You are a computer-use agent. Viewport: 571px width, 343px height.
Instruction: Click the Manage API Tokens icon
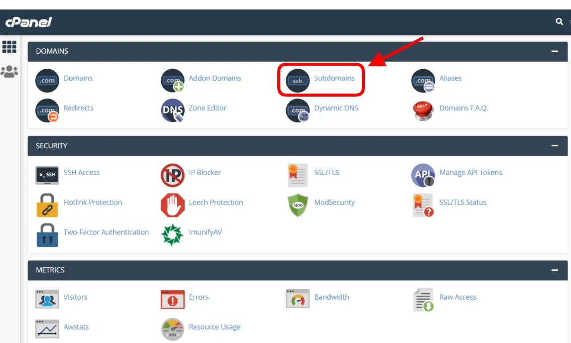423,175
